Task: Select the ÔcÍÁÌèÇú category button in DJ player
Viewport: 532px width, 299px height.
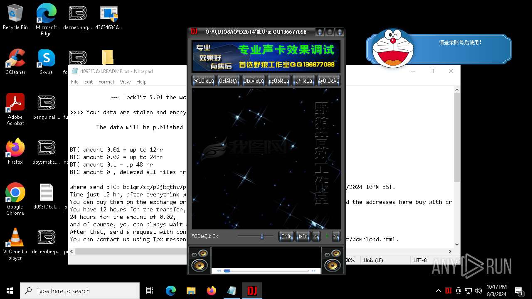Action: coord(229,81)
